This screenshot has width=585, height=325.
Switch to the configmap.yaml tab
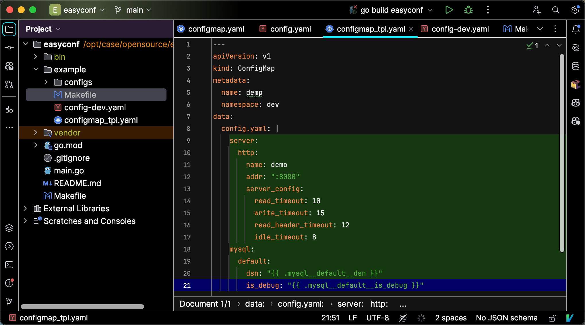tap(216, 29)
